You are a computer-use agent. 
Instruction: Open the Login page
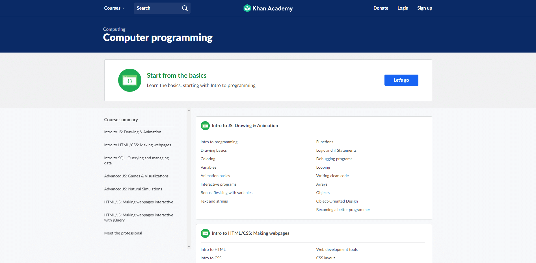pyautogui.click(x=403, y=8)
